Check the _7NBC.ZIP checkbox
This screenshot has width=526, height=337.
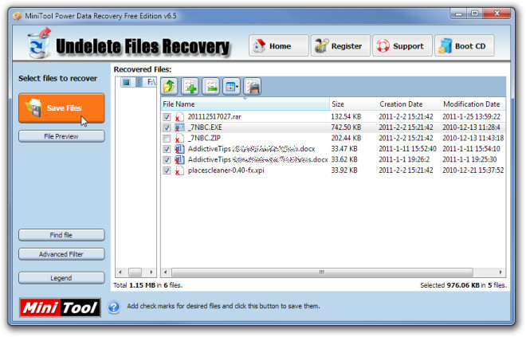pos(167,139)
